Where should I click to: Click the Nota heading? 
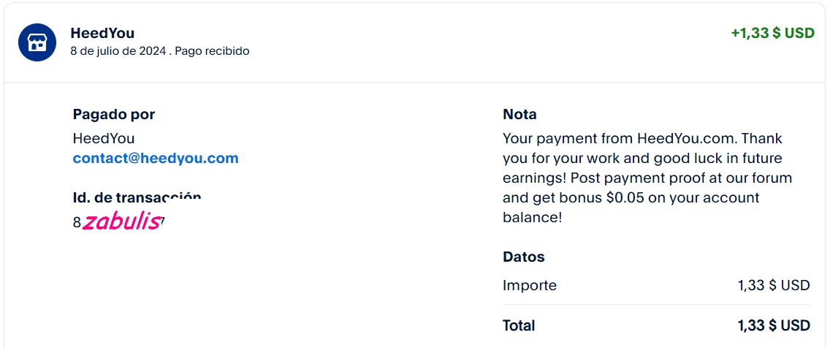click(x=519, y=114)
